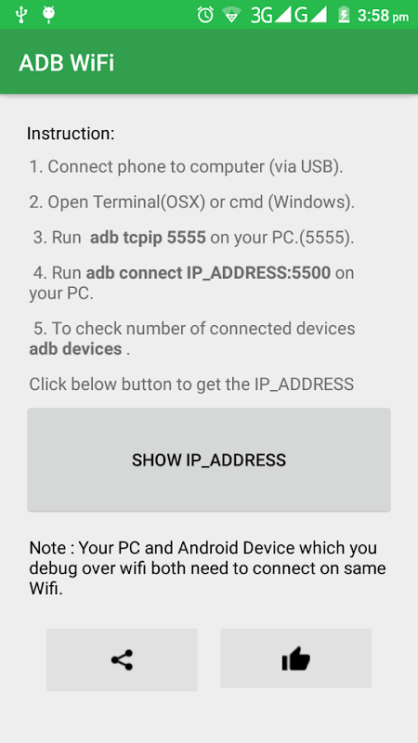Screen dimensions: 418x743
Task: Tap the ADB WiFi app title
Action: [x=66, y=63]
